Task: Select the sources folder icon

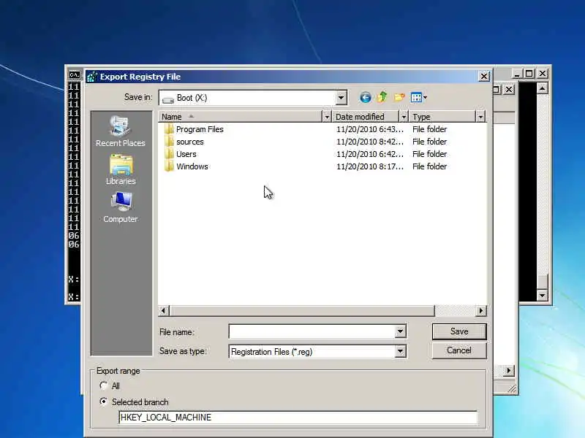Action: coord(169,142)
